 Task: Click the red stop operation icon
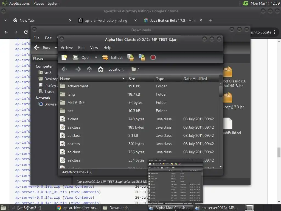click(153, 57)
